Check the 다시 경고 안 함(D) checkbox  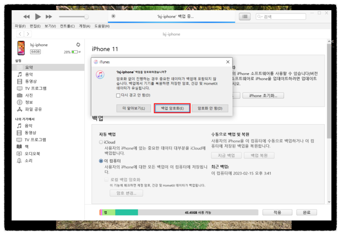click(118, 95)
